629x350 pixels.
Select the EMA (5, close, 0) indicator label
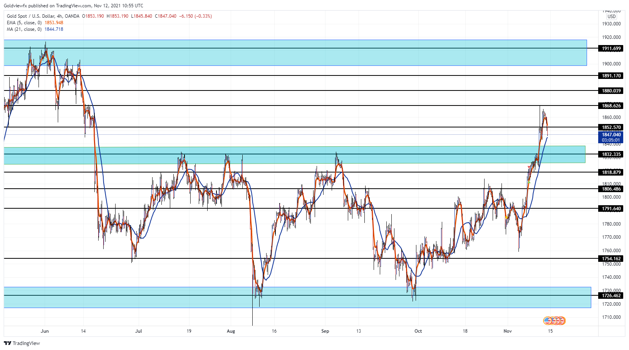(24, 23)
